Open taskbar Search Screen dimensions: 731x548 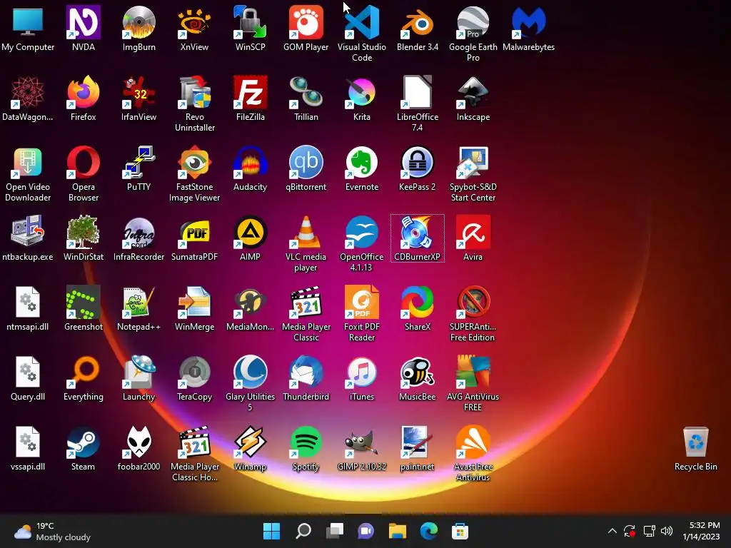click(303, 531)
